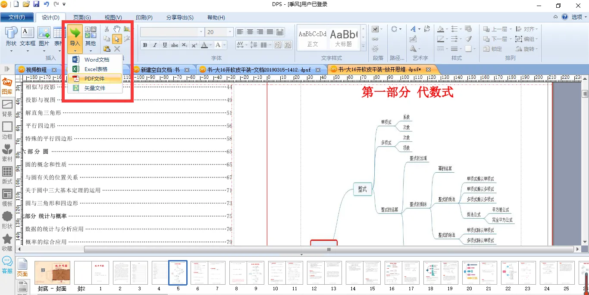589x295 pixels.
Task: Open the 图库 gallery sidebar panel
Action: [7, 86]
